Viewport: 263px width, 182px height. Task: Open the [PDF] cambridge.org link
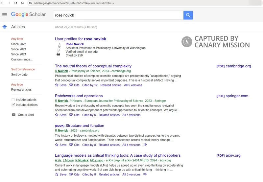234,66
